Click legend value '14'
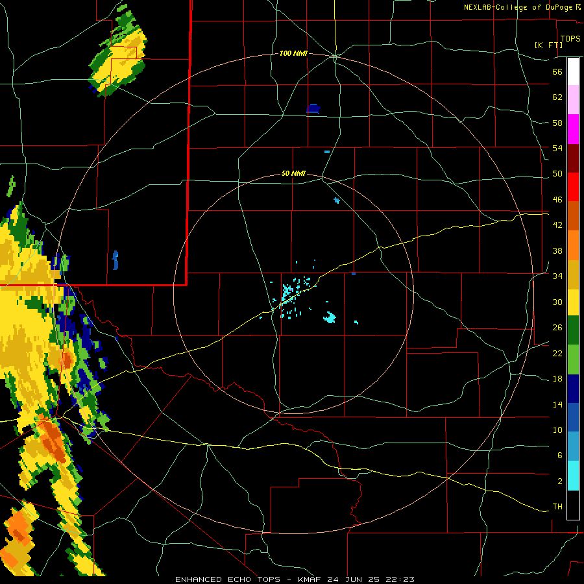 (557, 404)
